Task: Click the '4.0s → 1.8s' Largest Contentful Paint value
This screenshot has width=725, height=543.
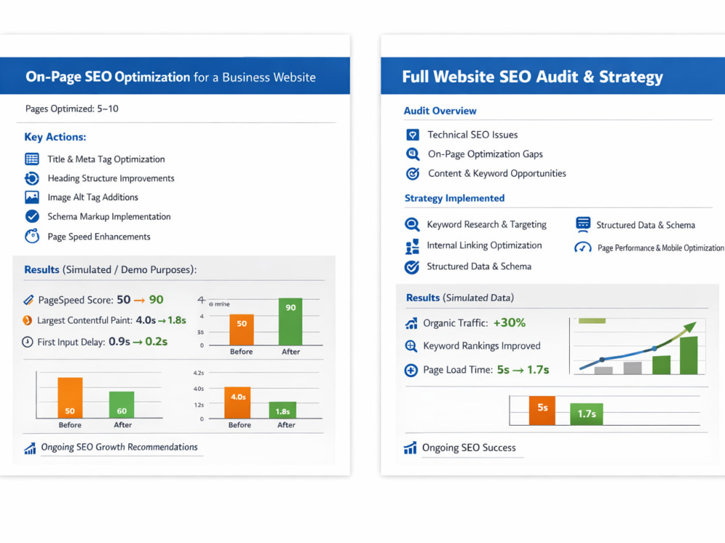Action: click(x=161, y=320)
